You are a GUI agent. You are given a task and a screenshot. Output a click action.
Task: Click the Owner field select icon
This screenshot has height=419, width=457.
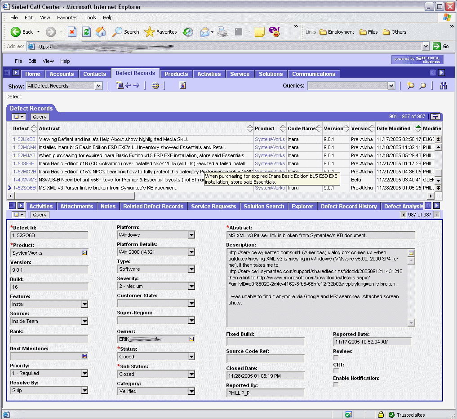click(191, 339)
